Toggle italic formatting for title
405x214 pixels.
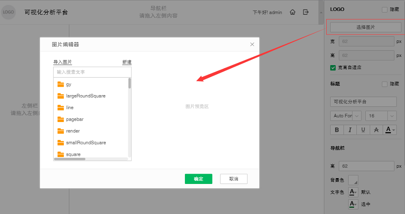point(350,130)
